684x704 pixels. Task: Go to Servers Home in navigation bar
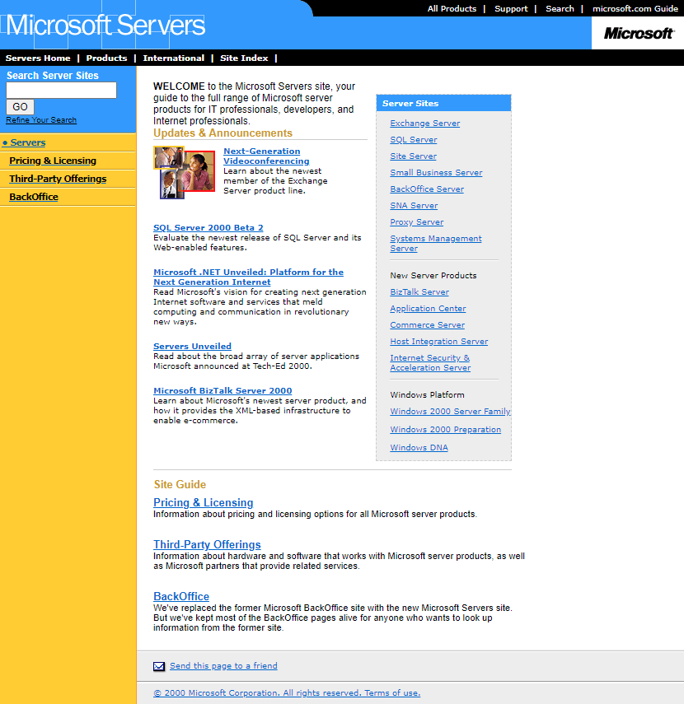pos(38,58)
